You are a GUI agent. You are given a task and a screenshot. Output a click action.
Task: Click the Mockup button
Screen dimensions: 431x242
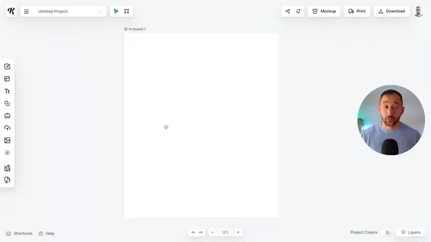point(324,11)
